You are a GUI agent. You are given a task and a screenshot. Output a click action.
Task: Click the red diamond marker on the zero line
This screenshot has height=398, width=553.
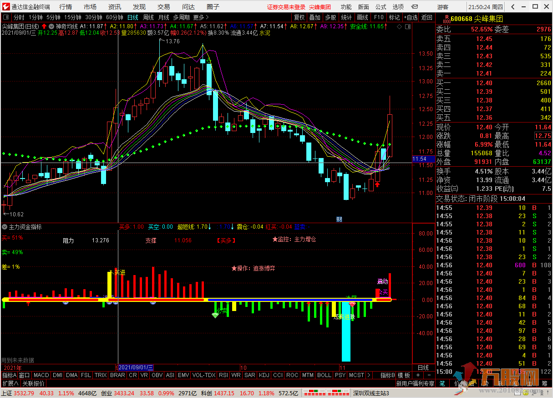[x=352, y=304]
